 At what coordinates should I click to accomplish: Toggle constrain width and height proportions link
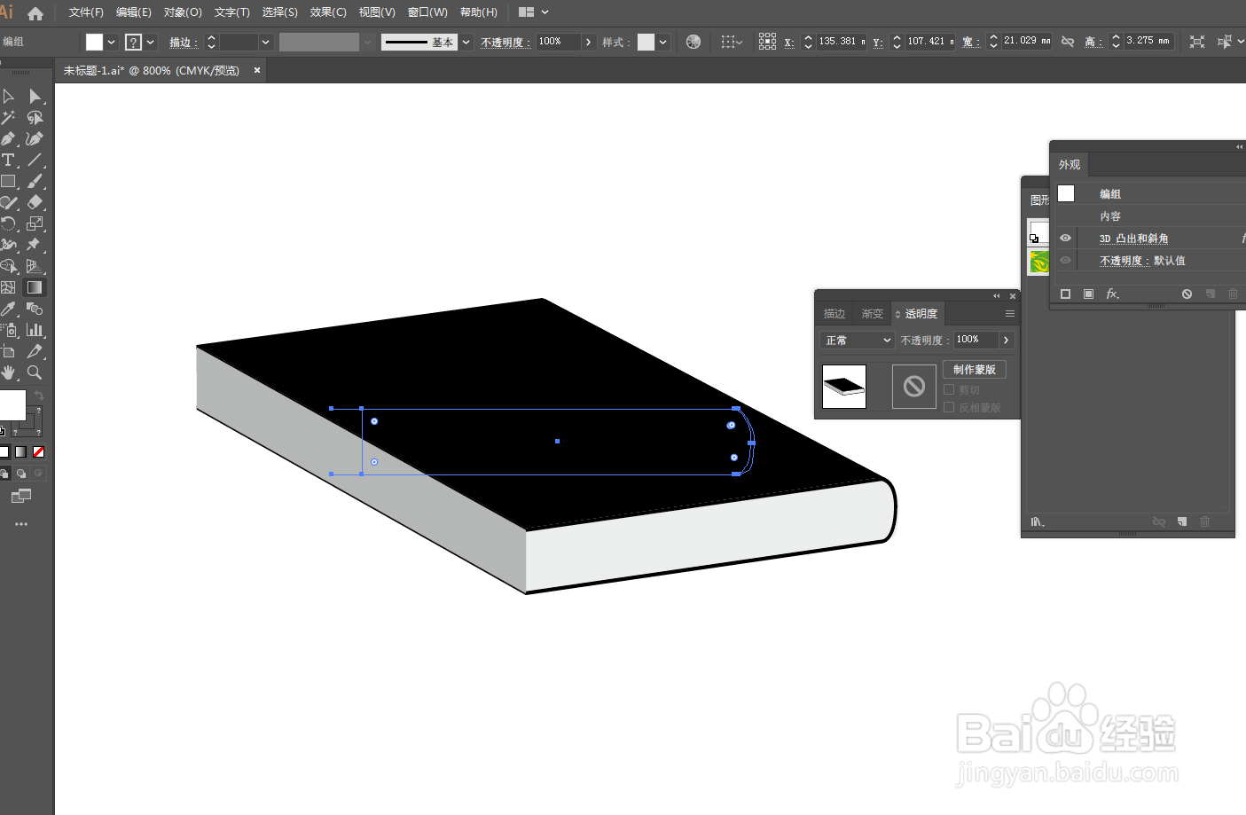click(x=1068, y=42)
